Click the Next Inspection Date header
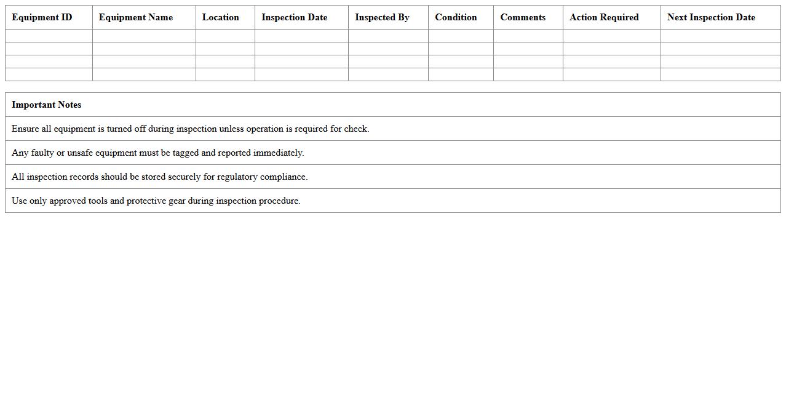This screenshot has width=786, height=400. [x=711, y=17]
